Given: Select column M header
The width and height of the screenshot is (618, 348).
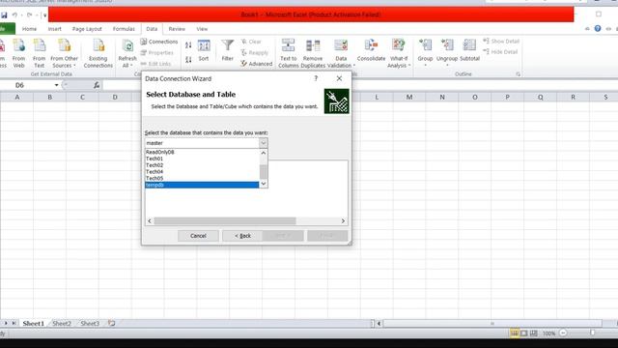Looking at the screenshot, I should pyautogui.click(x=409, y=97).
